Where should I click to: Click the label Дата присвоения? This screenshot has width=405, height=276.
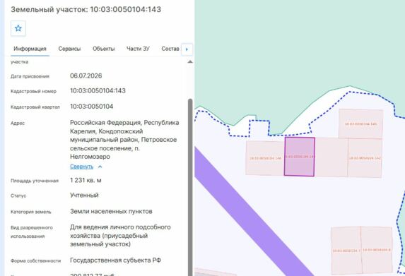[30, 76]
